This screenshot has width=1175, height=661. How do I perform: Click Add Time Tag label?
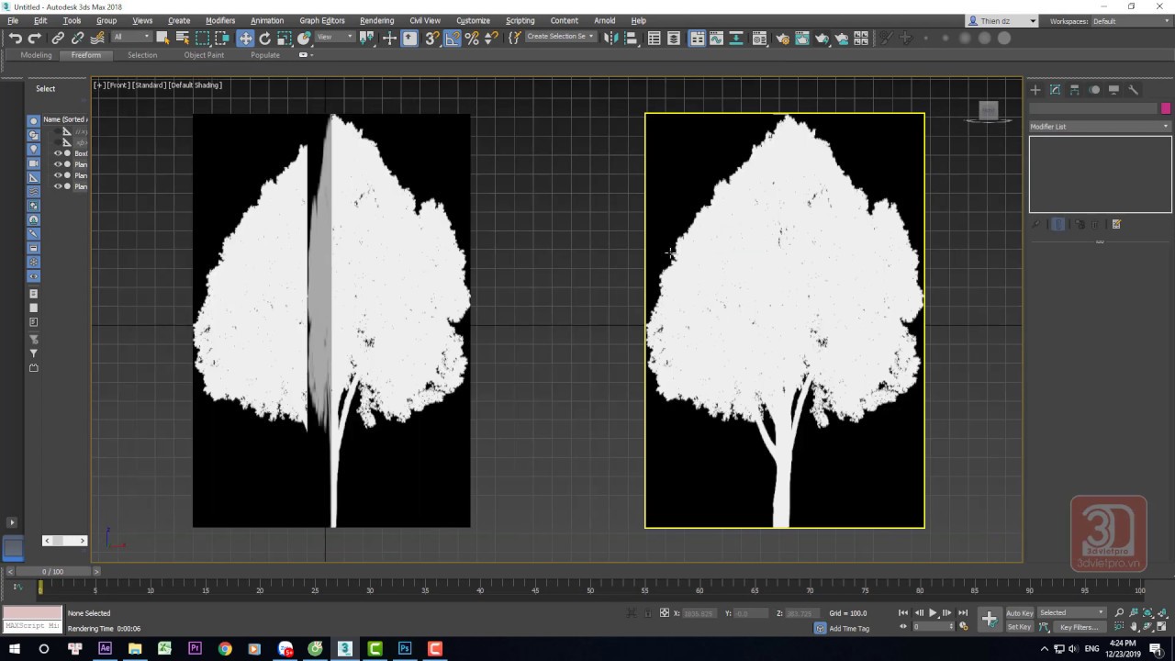click(x=849, y=629)
